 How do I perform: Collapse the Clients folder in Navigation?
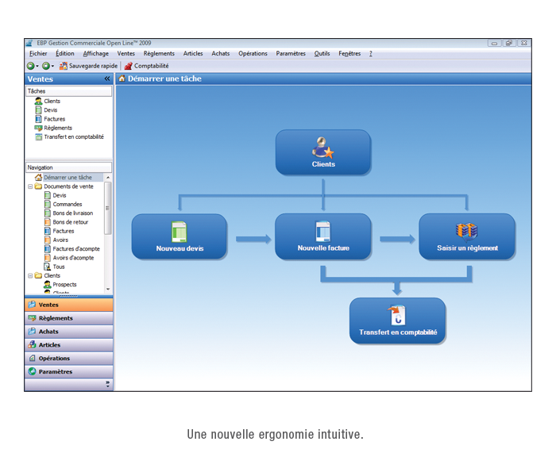point(30,275)
